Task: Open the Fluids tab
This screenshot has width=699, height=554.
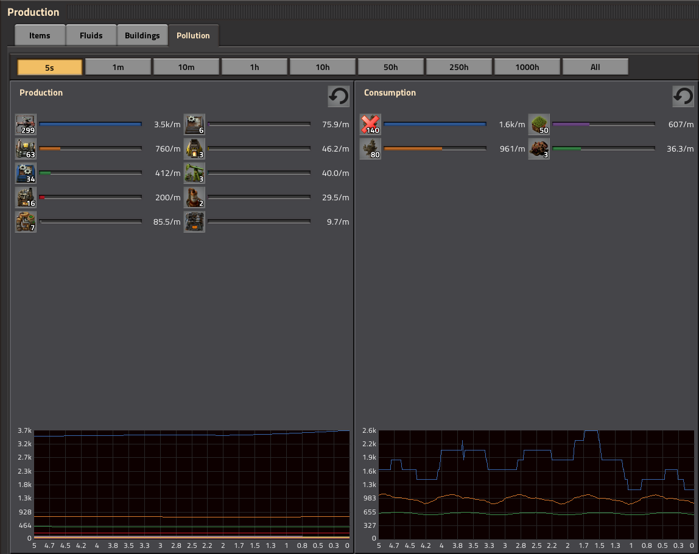Action: (x=91, y=35)
